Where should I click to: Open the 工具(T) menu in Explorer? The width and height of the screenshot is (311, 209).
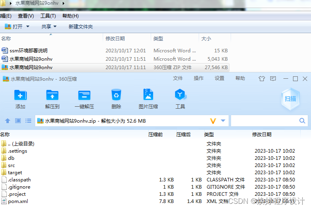48,16
